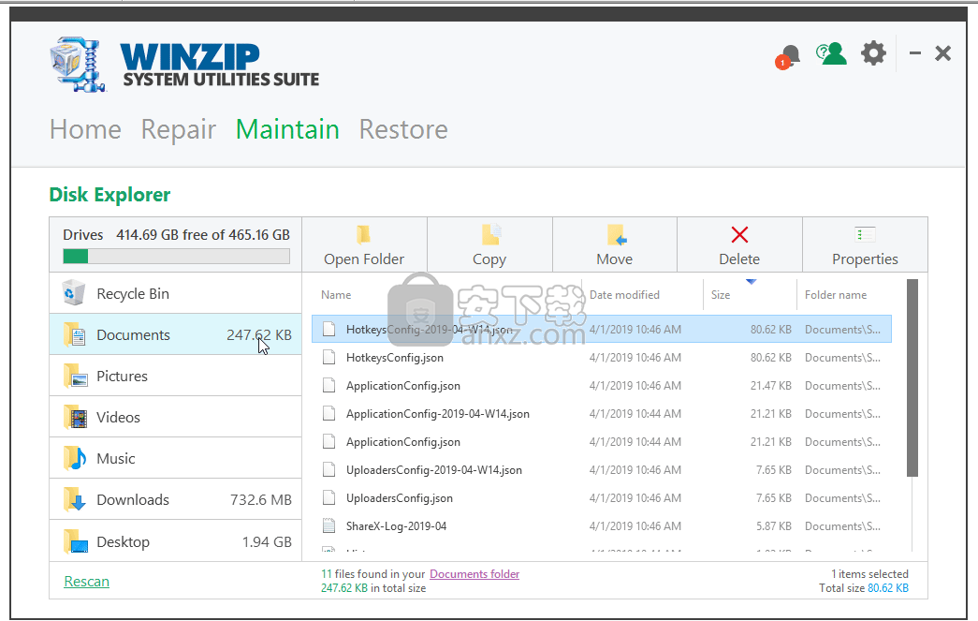Minimize the WinZip window
The height and width of the screenshot is (621, 978).
click(x=915, y=53)
